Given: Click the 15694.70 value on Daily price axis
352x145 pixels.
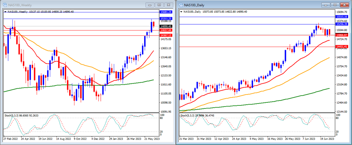Looking at the screenshot, I should click(x=342, y=12).
